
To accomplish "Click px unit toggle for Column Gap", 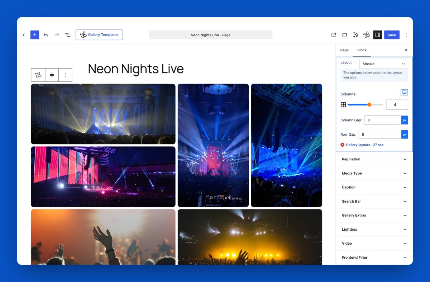I will (x=405, y=120).
